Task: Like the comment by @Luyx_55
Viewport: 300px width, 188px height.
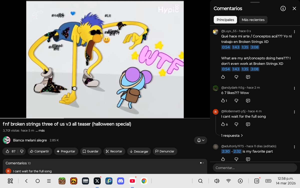Action: pyautogui.click(x=223, y=77)
